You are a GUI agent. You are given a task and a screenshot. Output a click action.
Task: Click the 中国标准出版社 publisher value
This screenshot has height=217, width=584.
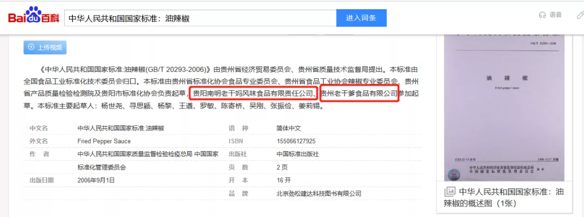(x=297, y=154)
